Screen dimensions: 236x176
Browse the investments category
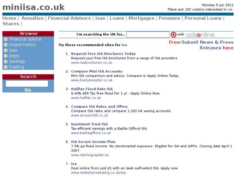22,45
